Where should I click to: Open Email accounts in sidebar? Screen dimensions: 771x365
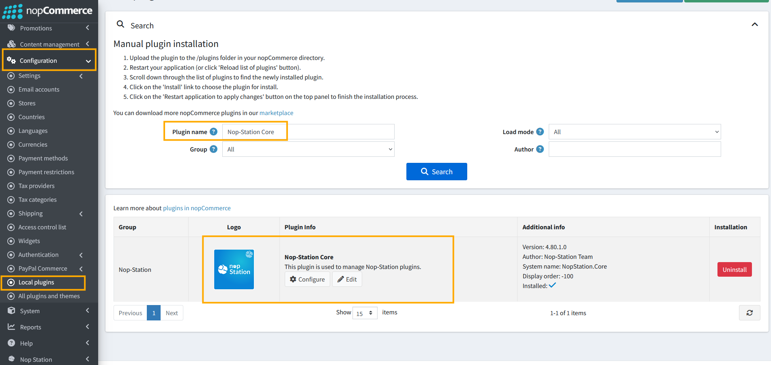pyautogui.click(x=39, y=90)
